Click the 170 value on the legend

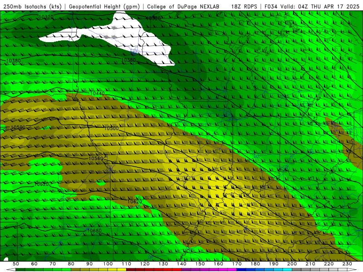pos(237,264)
